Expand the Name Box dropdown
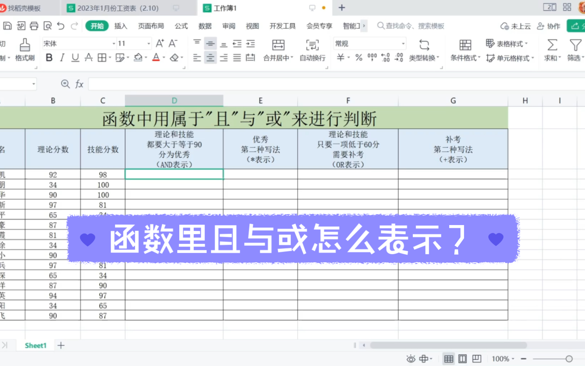The image size is (585, 366). click(x=34, y=84)
